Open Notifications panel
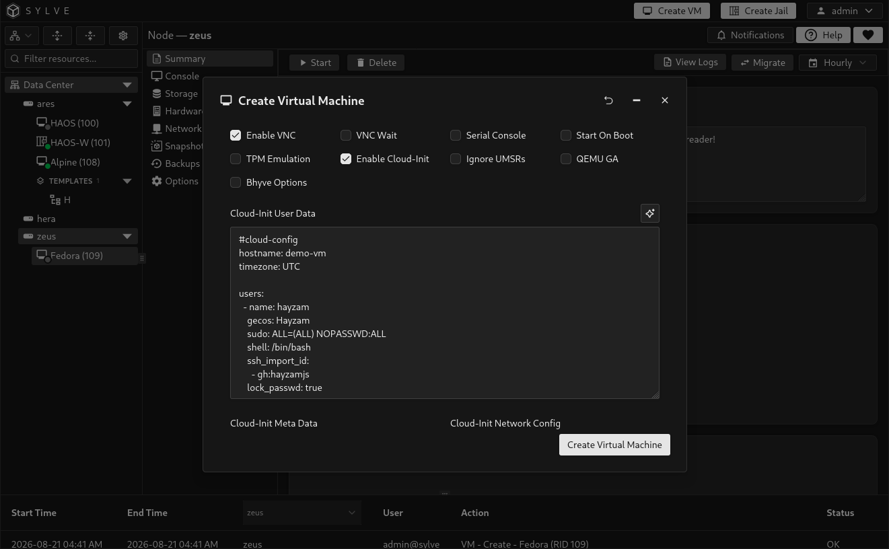 point(750,35)
